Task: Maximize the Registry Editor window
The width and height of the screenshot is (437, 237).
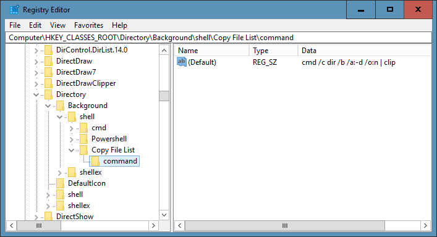Action: [x=389, y=10]
